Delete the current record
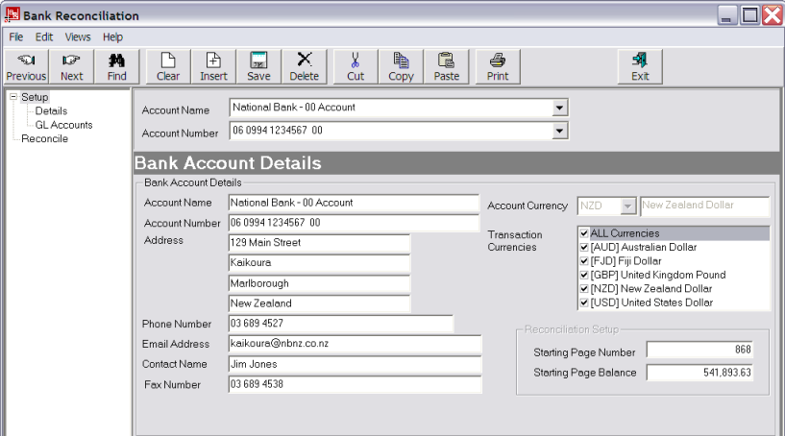 click(x=304, y=66)
